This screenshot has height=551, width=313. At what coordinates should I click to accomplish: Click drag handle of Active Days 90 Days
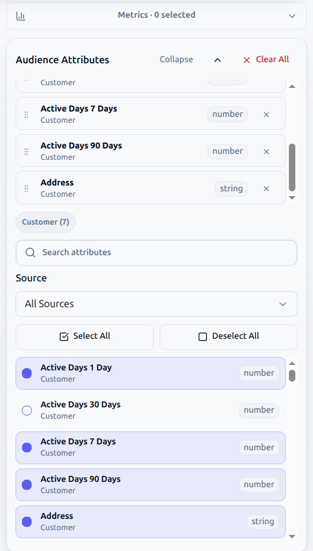[x=26, y=152]
